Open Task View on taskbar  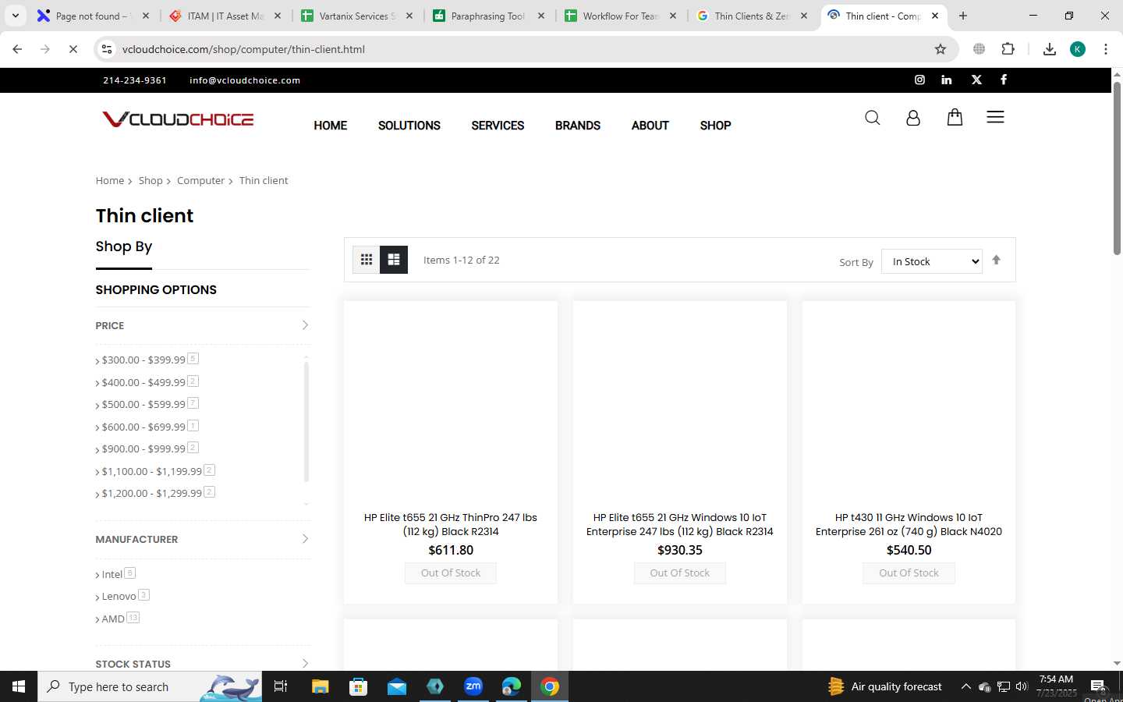coord(281,686)
